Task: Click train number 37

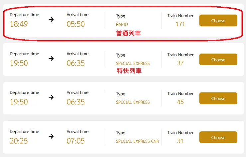Action: (181, 63)
